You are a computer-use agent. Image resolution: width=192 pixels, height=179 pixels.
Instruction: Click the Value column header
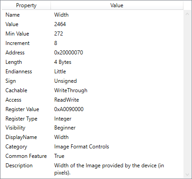coord(117,5)
